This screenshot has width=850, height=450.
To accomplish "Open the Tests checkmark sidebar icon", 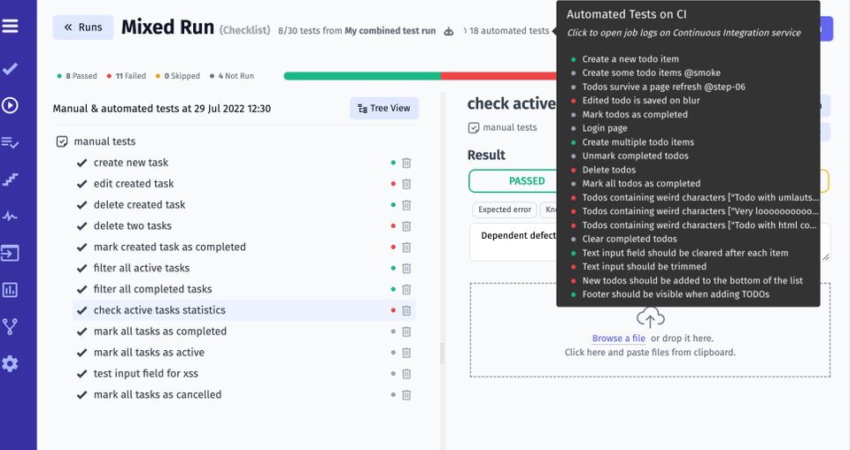I will point(10,69).
